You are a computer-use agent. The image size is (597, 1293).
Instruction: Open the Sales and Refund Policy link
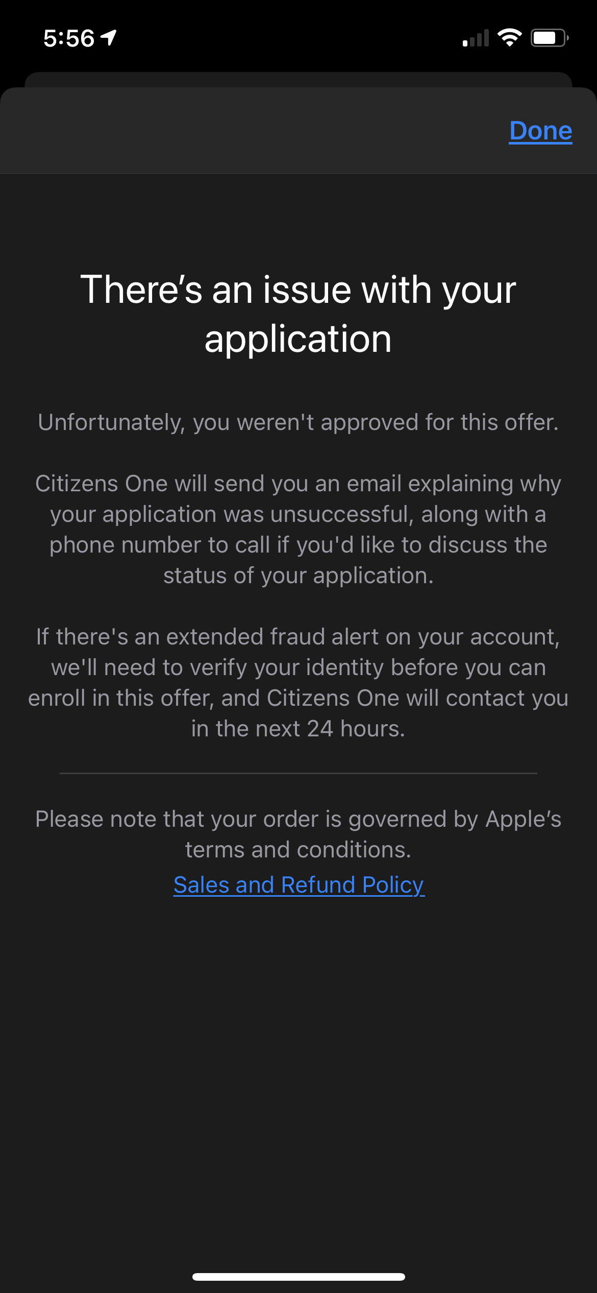tap(298, 885)
